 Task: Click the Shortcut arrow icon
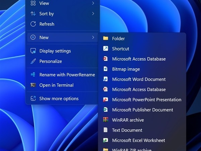pyautogui.click(x=106, y=49)
